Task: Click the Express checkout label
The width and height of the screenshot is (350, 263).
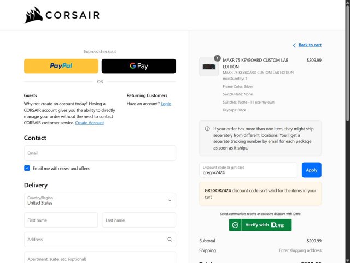Action: point(100,52)
